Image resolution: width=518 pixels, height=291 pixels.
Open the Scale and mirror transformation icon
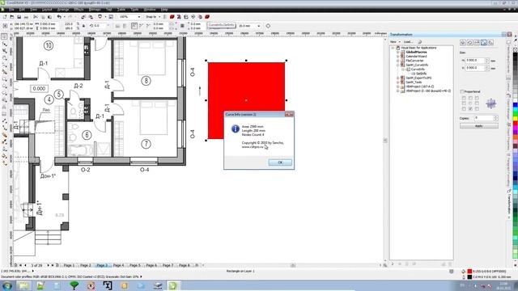(477, 43)
